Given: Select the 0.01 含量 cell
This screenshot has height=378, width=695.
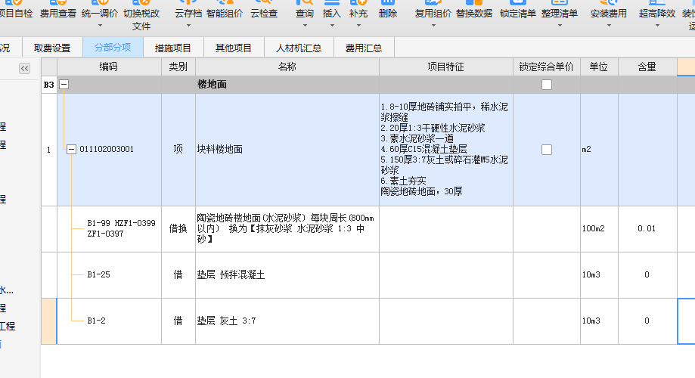Looking at the screenshot, I should pyautogui.click(x=647, y=228).
